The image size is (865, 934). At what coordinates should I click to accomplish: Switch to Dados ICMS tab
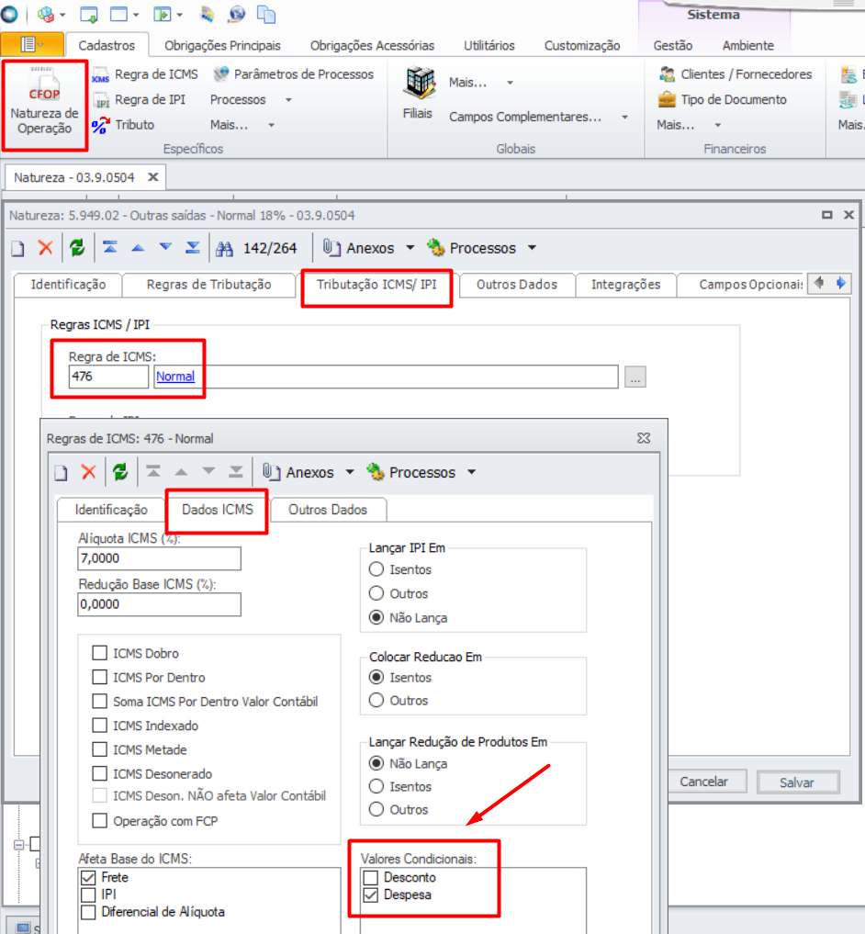point(218,510)
